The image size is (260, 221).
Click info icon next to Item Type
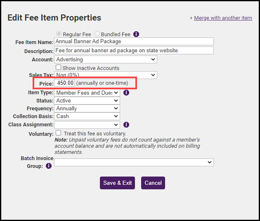tap(126, 93)
